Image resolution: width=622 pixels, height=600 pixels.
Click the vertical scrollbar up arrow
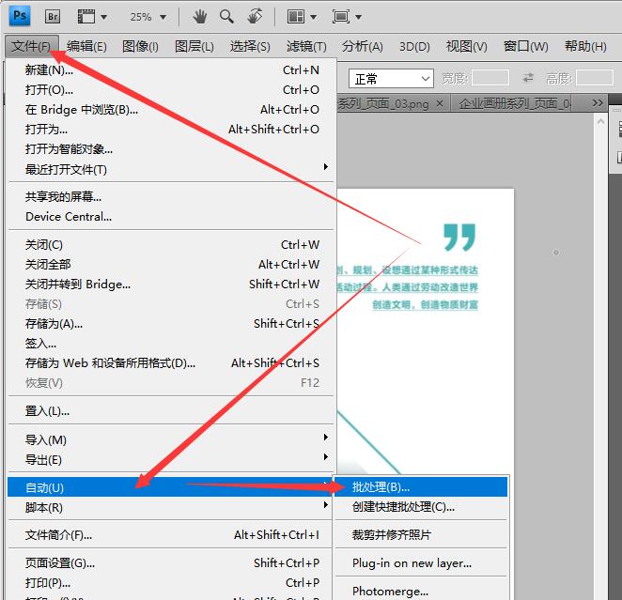(x=601, y=122)
